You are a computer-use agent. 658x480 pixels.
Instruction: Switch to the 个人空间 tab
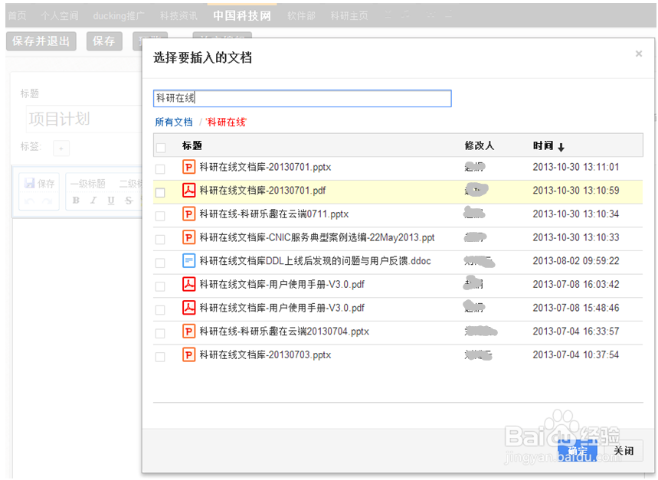point(61,15)
